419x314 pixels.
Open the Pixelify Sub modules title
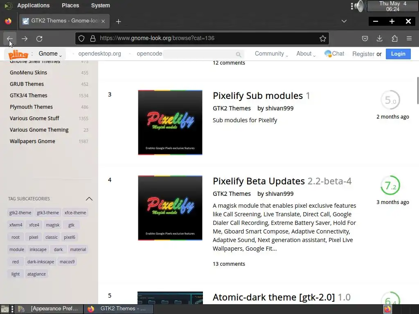point(258,96)
